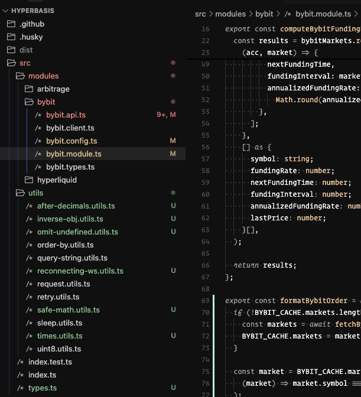This screenshot has height=397, width=361.
Task: Click the bybit.config.ts file type icon
Action: [38, 141]
